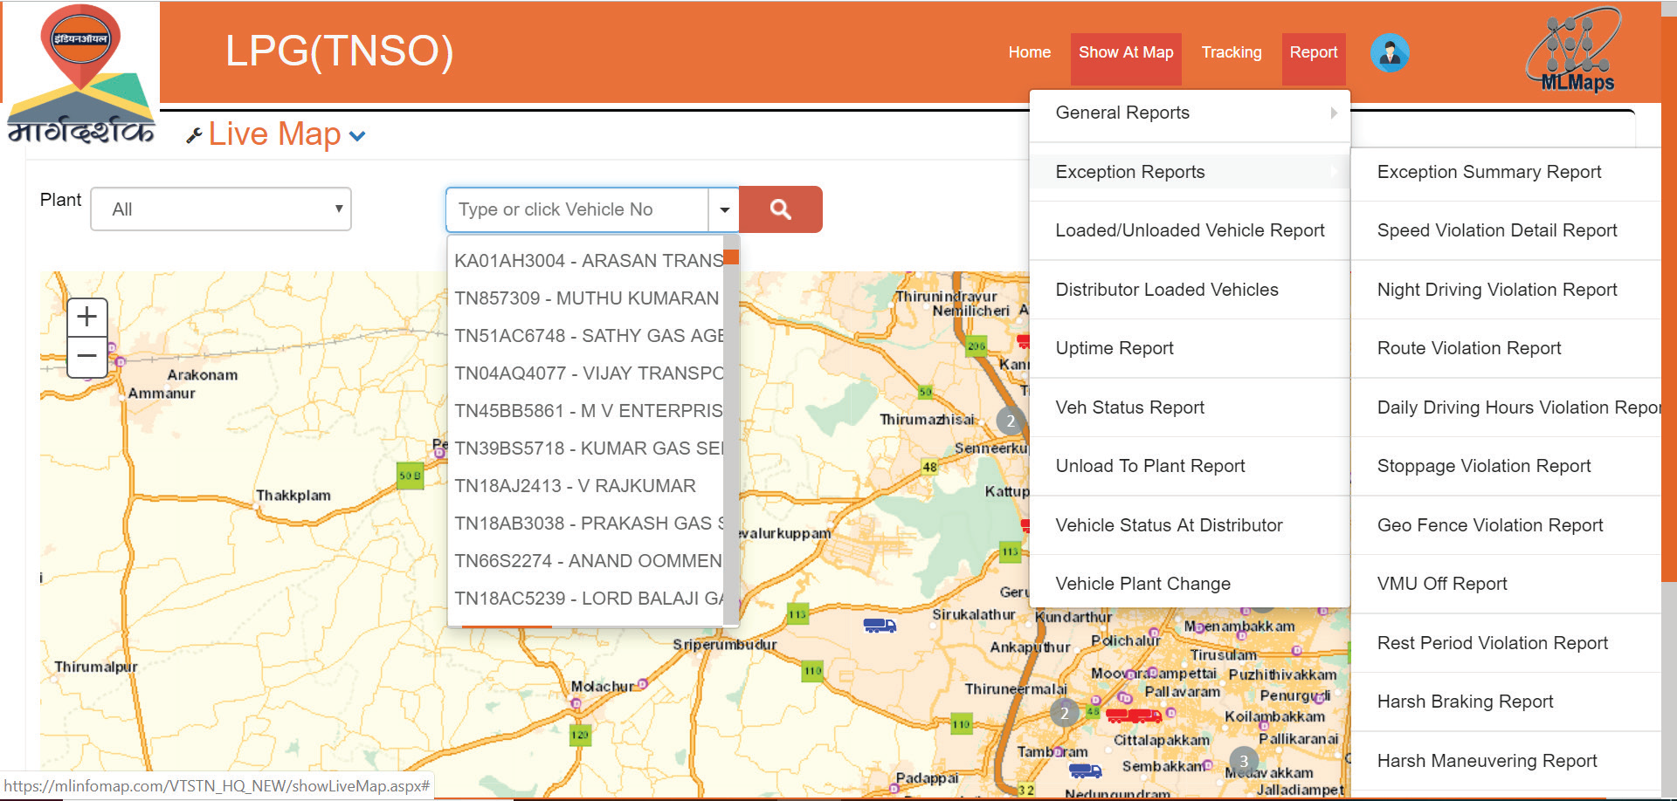Screen dimensions: 1677x801
Task: Select vehicle TN66S2274 - ANAND OOMMEN
Action: tap(587, 561)
